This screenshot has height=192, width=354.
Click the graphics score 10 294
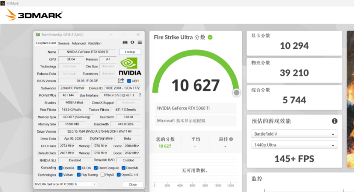(x=294, y=46)
